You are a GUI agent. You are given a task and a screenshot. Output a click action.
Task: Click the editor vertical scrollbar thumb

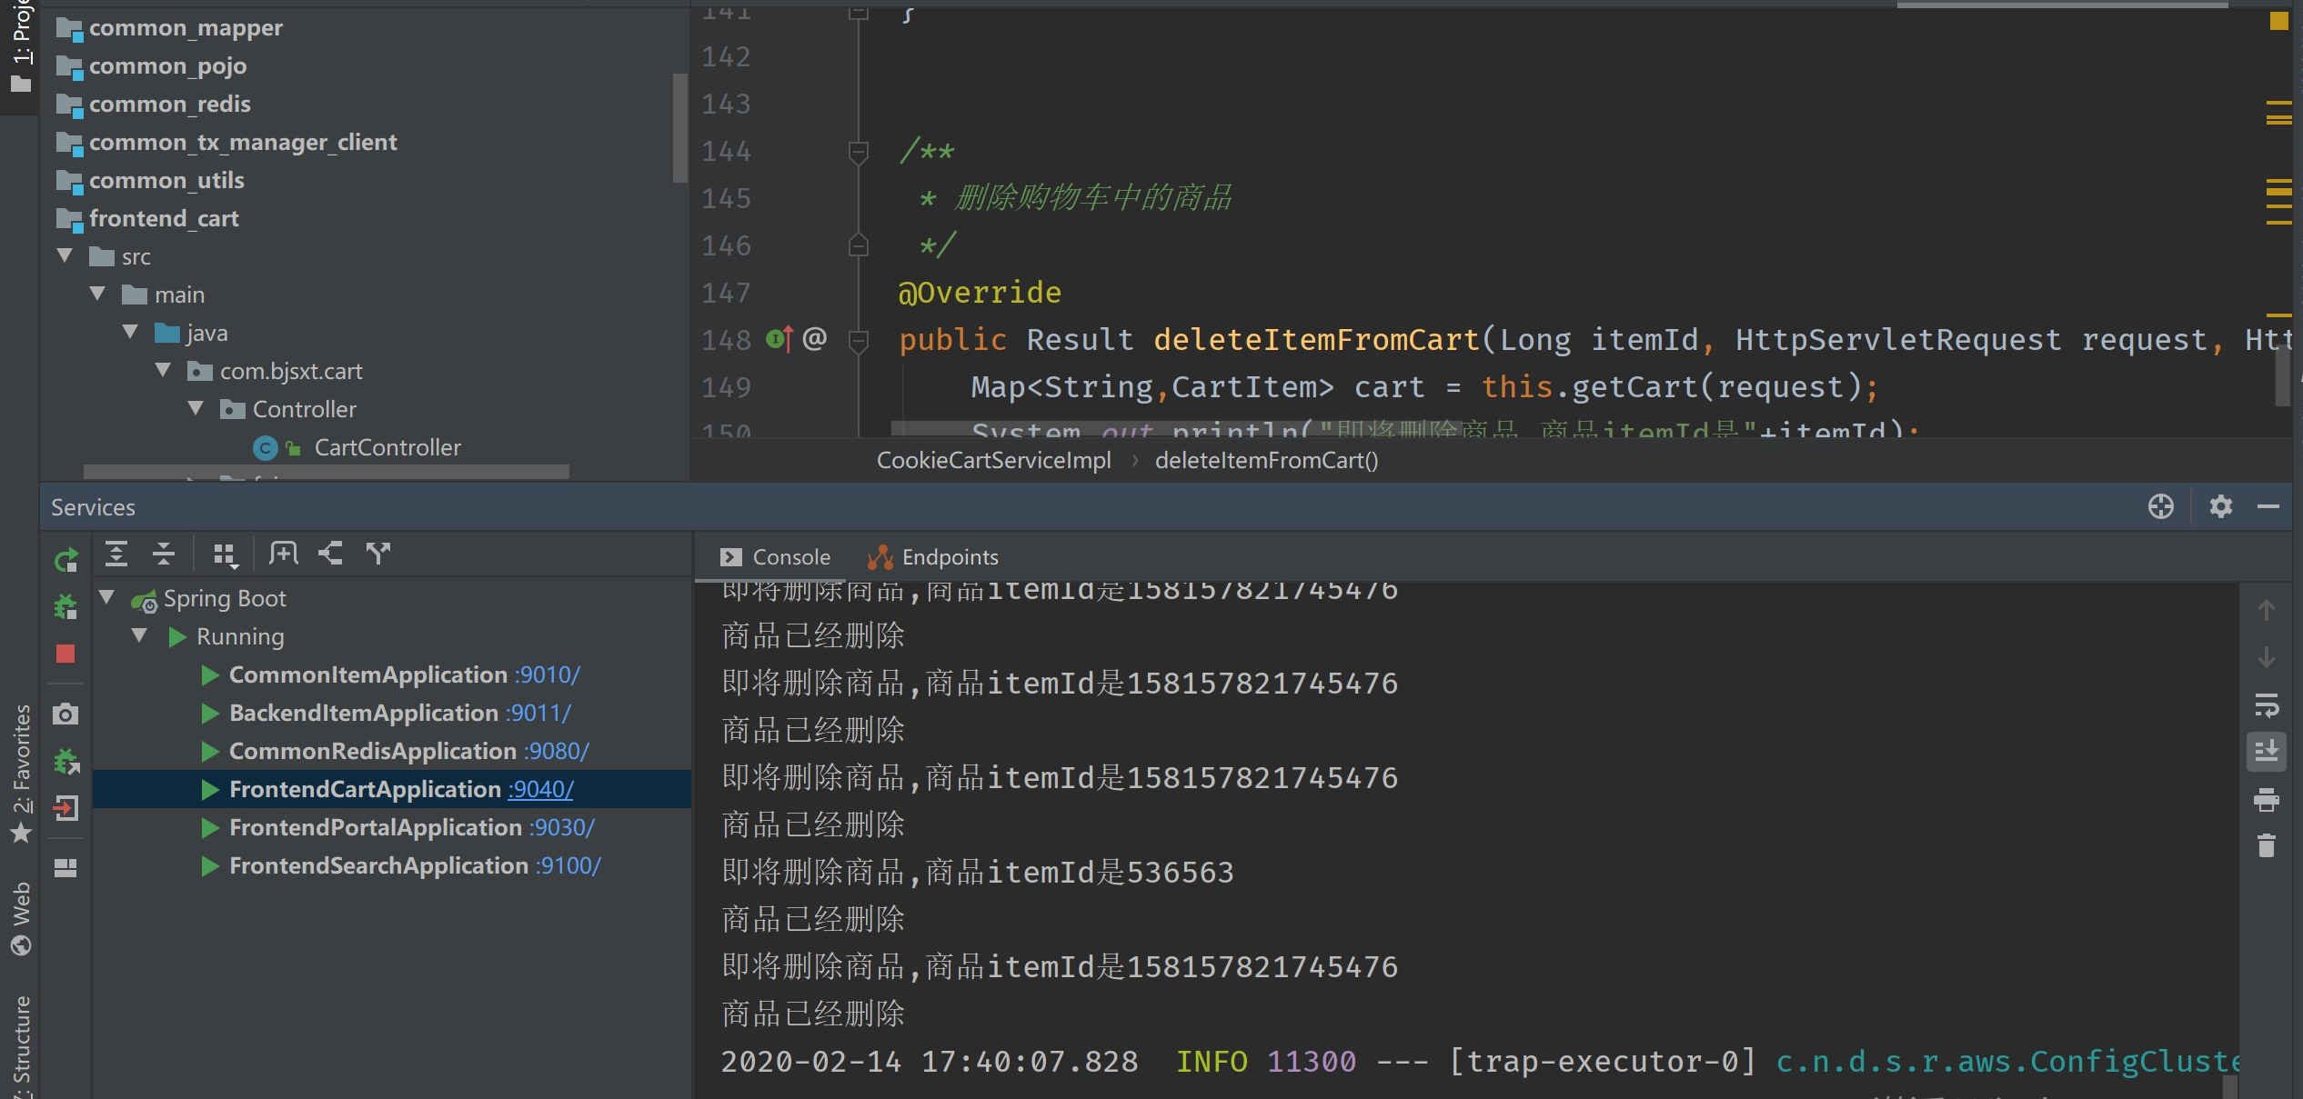(x=2283, y=377)
